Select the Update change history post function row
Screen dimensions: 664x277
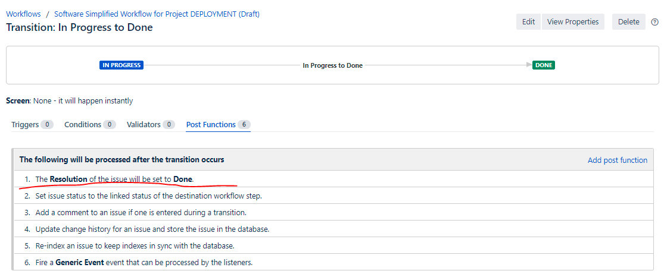tap(333, 229)
